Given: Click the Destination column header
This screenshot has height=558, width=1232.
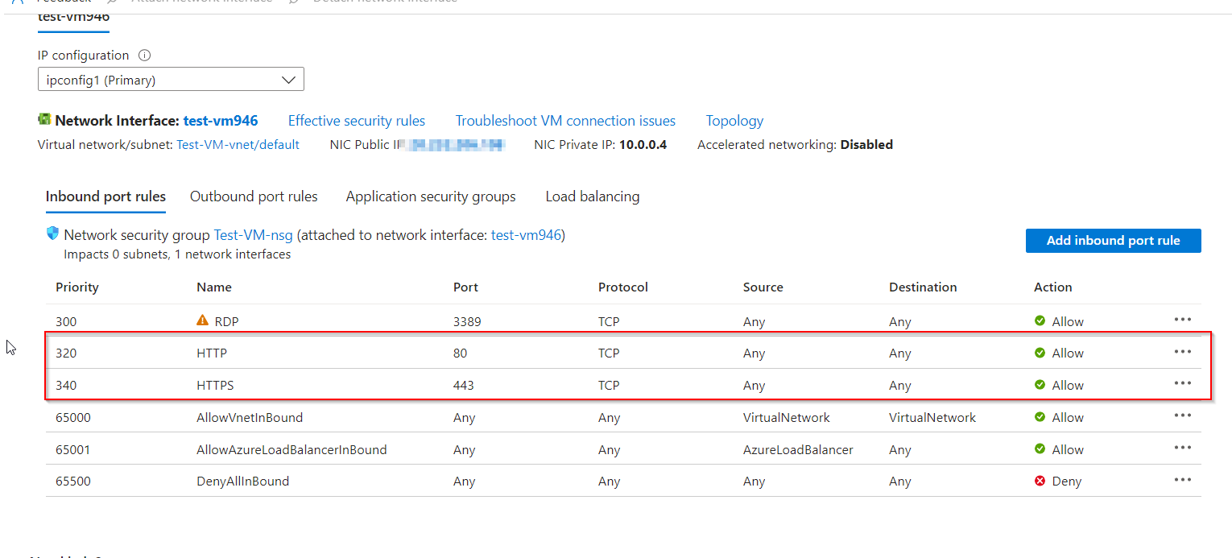Looking at the screenshot, I should (923, 287).
